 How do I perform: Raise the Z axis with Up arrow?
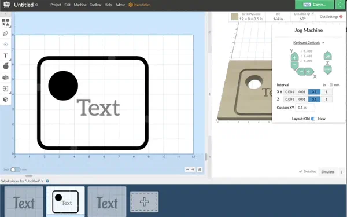pos(327,56)
